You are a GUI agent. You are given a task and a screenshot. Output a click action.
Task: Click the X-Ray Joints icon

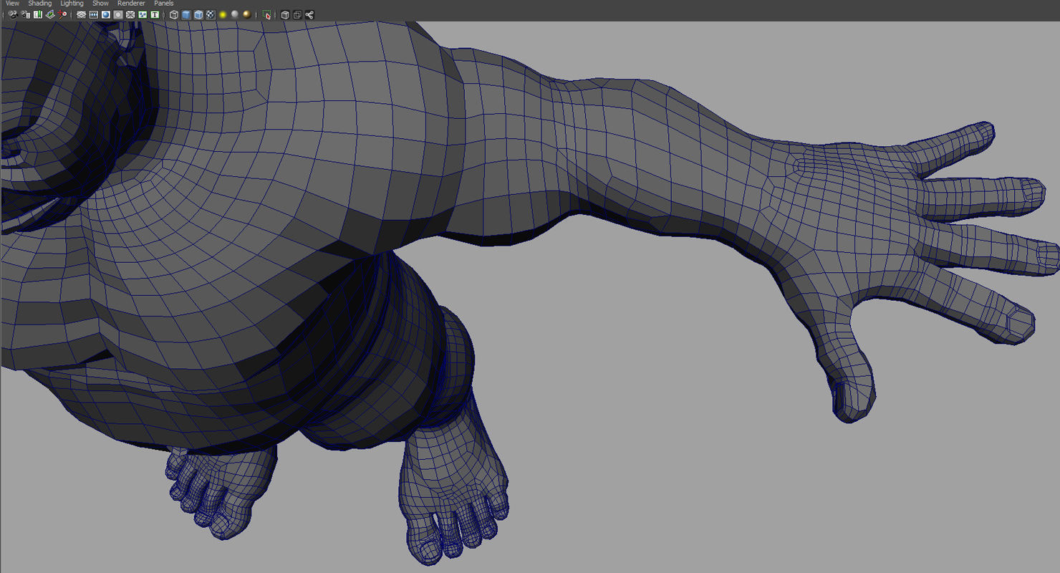pos(309,14)
